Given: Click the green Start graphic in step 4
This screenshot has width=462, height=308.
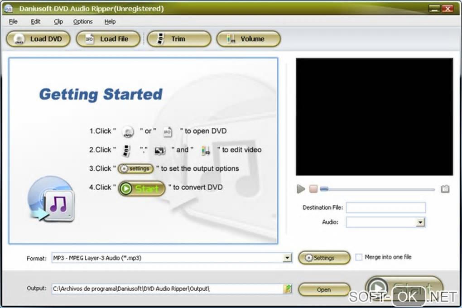Looking at the screenshot, I should tap(142, 188).
